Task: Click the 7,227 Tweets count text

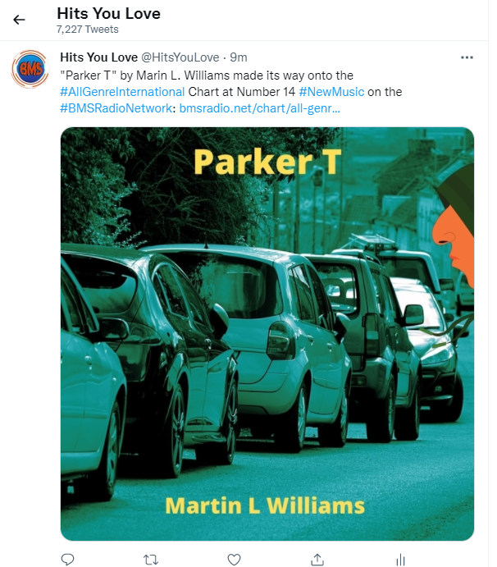Action: click(x=88, y=30)
